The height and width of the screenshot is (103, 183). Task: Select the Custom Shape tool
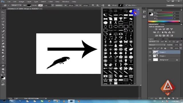click(x=3, y=66)
